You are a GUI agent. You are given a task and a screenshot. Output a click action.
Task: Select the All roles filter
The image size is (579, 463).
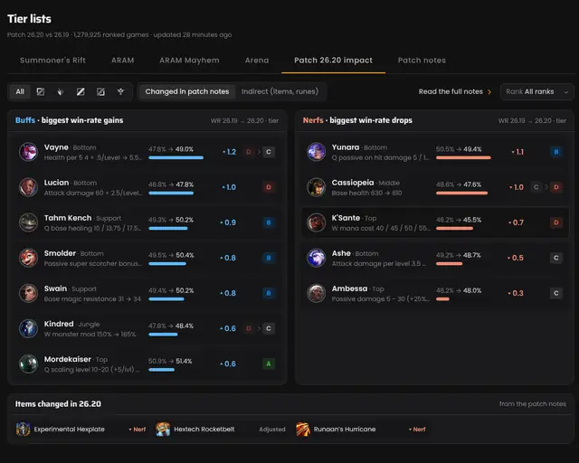tap(20, 91)
